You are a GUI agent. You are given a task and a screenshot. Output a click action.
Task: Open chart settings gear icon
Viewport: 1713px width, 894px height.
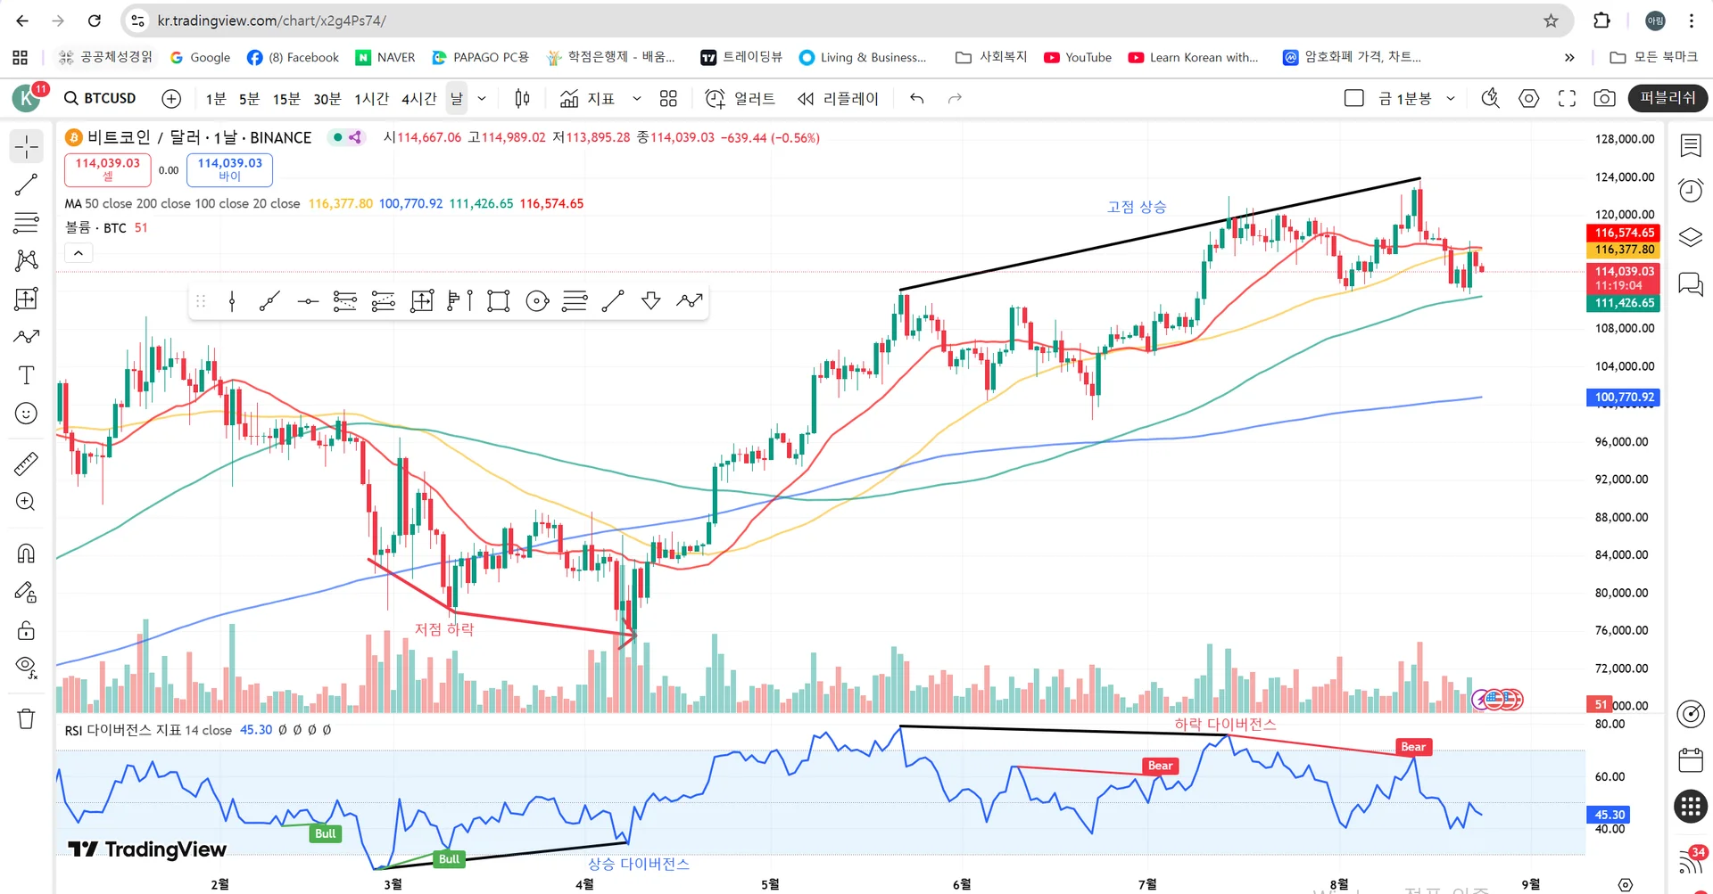(x=1529, y=98)
